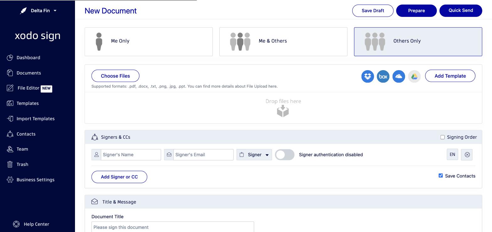Click the Google Drive icon
Screen dimensions: 492x232
point(414,76)
